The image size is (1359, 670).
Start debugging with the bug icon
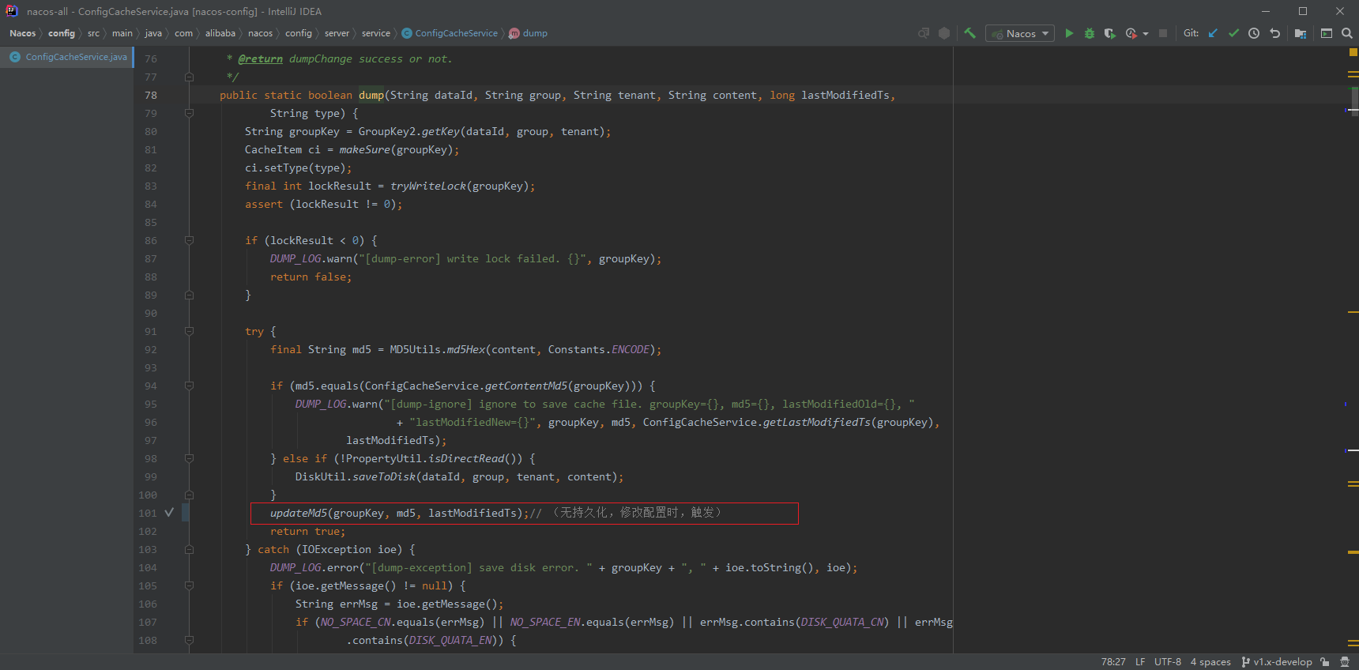pyautogui.click(x=1090, y=33)
